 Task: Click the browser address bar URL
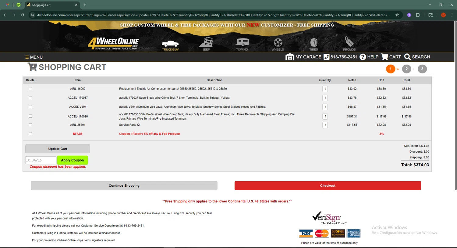point(213,15)
